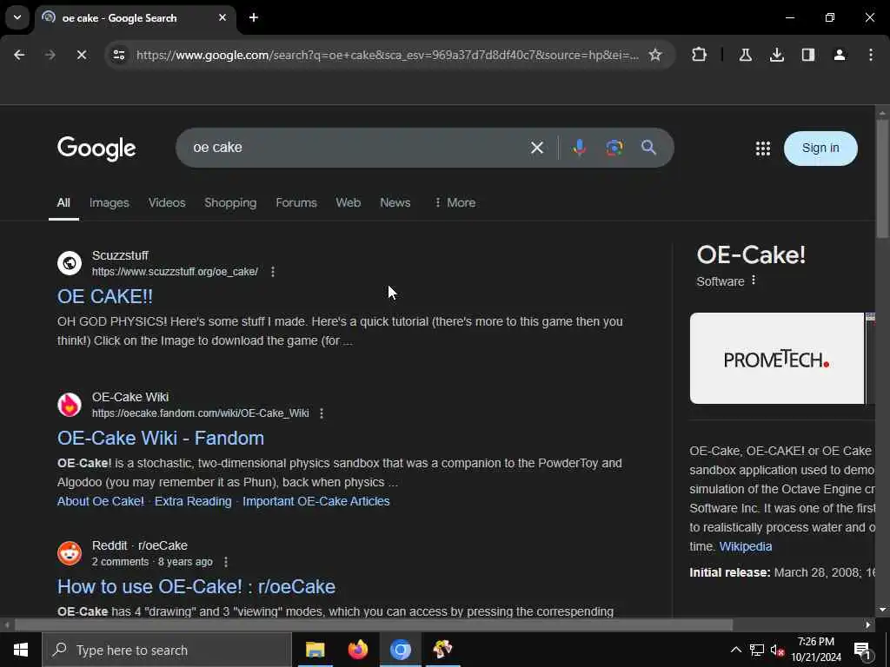The width and height of the screenshot is (890, 667).
Task: Switch to Chromium taskbar icon
Action: coord(400,650)
